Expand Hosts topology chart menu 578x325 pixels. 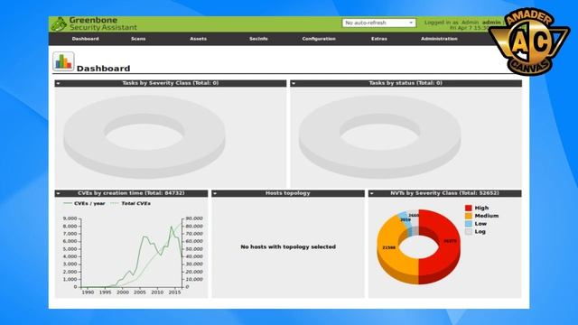tap(215, 194)
